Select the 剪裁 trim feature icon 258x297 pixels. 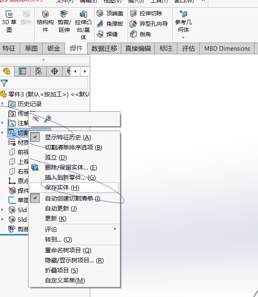pyautogui.click(x=12, y=229)
